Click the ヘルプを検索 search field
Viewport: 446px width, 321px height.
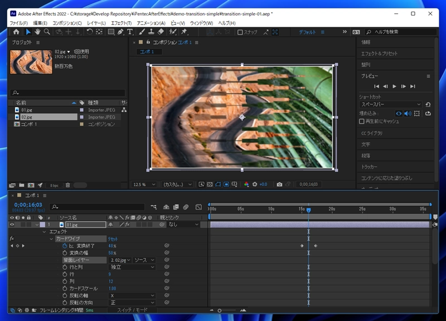coord(400,32)
